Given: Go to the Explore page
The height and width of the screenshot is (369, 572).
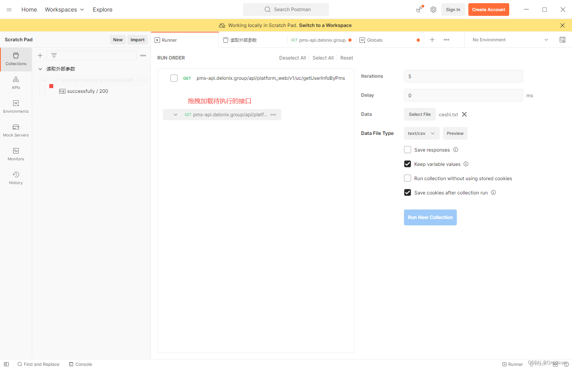Looking at the screenshot, I should 102,10.
